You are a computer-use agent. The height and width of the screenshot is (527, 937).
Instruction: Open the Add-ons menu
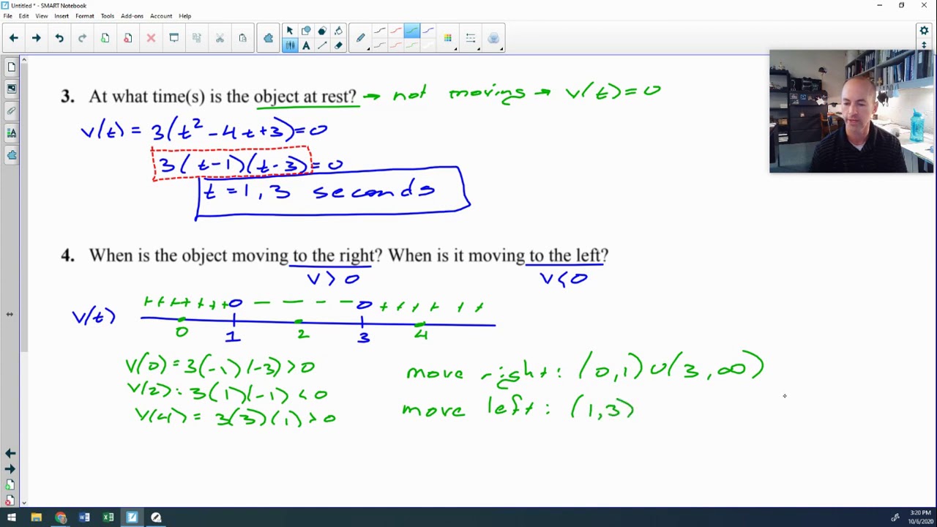click(x=132, y=15)
